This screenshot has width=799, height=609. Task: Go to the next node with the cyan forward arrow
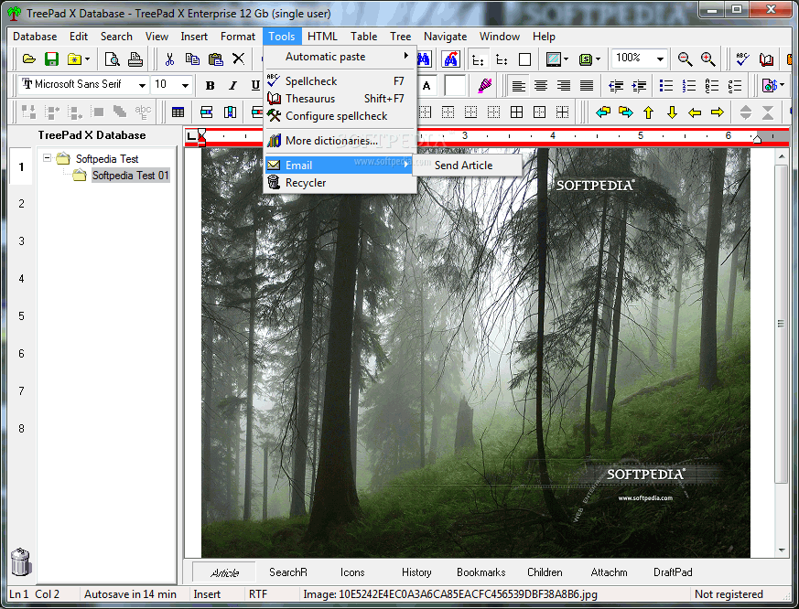point(626,112)
